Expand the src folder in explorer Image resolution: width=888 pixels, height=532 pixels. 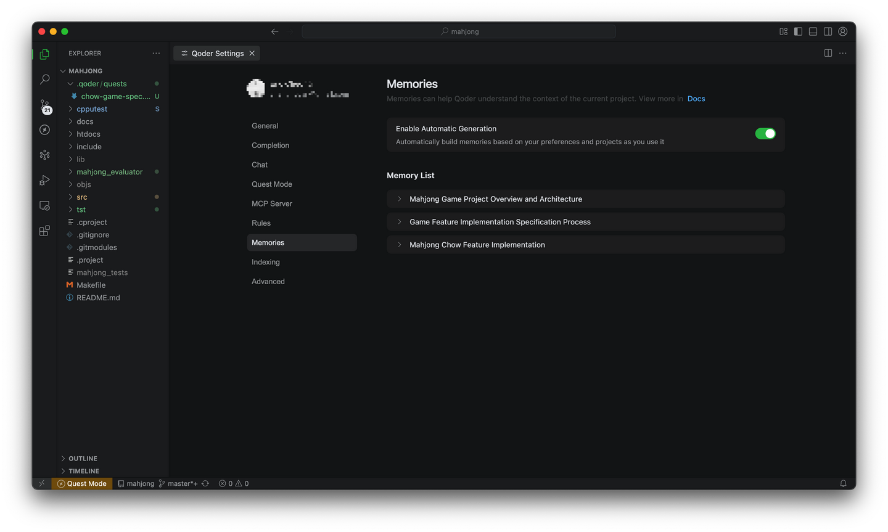coord(82,197)
